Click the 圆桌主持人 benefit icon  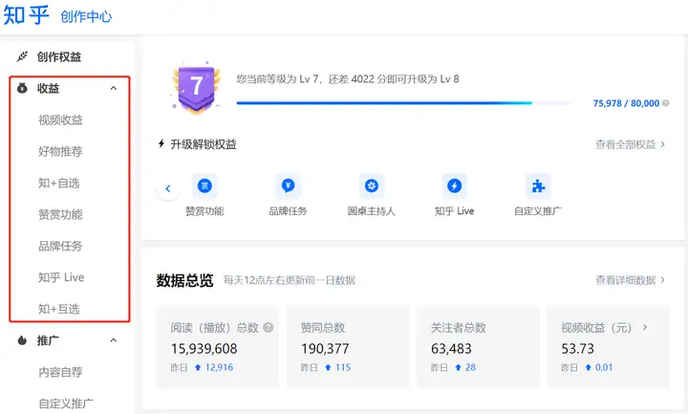pos(372,185)
